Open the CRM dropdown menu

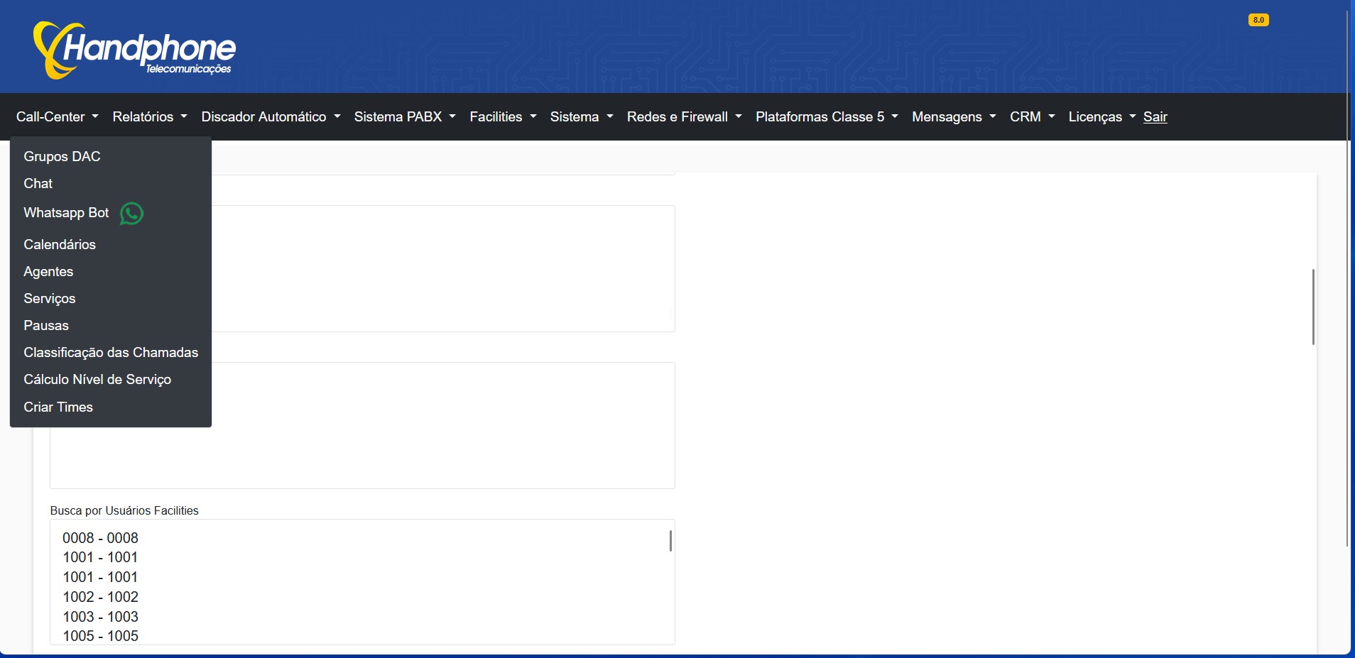(1031, 117)
